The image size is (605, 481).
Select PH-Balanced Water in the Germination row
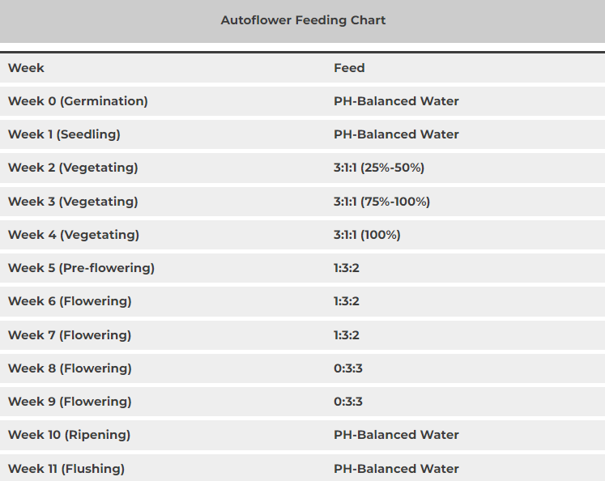[396, 101]
